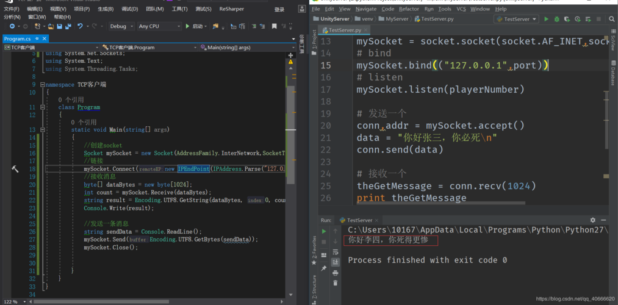This screenshot has width=618, height=305.
Task: Open PyCharm Search Everywhere magnifier
Action: point(612,19)
